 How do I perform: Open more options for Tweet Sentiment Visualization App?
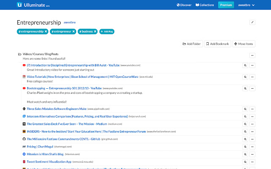tap(253, 161)
